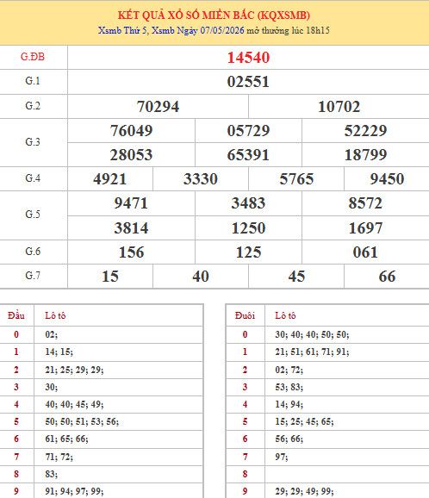Click Đuôi row 29; 29; 49; 99;

(304, 491)
